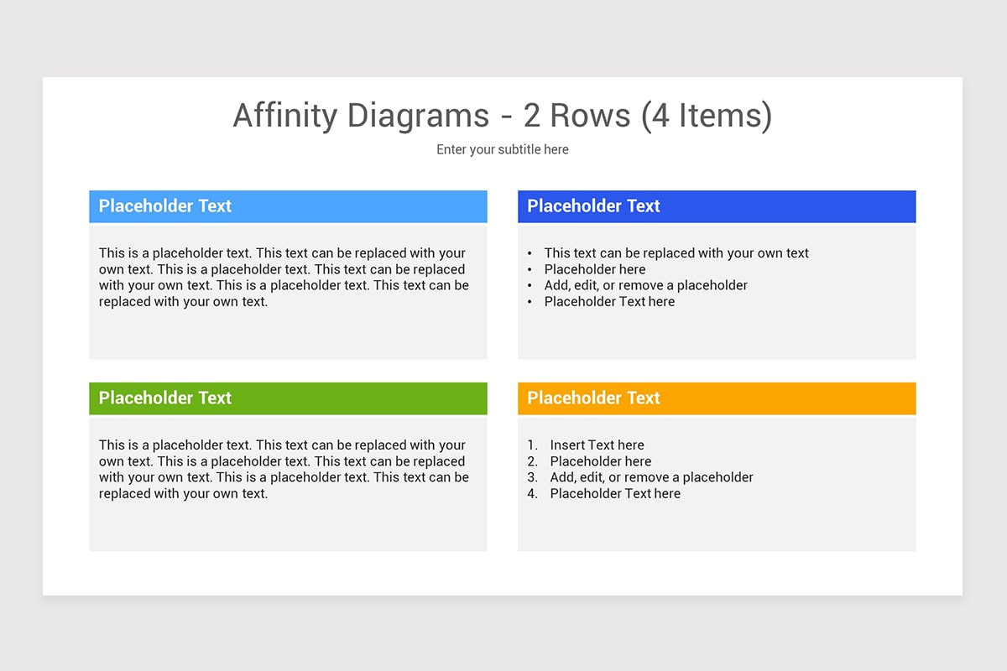
Task: Select the gray body area of the orange card
Action: pyautogui.click(x=717, y=528)
